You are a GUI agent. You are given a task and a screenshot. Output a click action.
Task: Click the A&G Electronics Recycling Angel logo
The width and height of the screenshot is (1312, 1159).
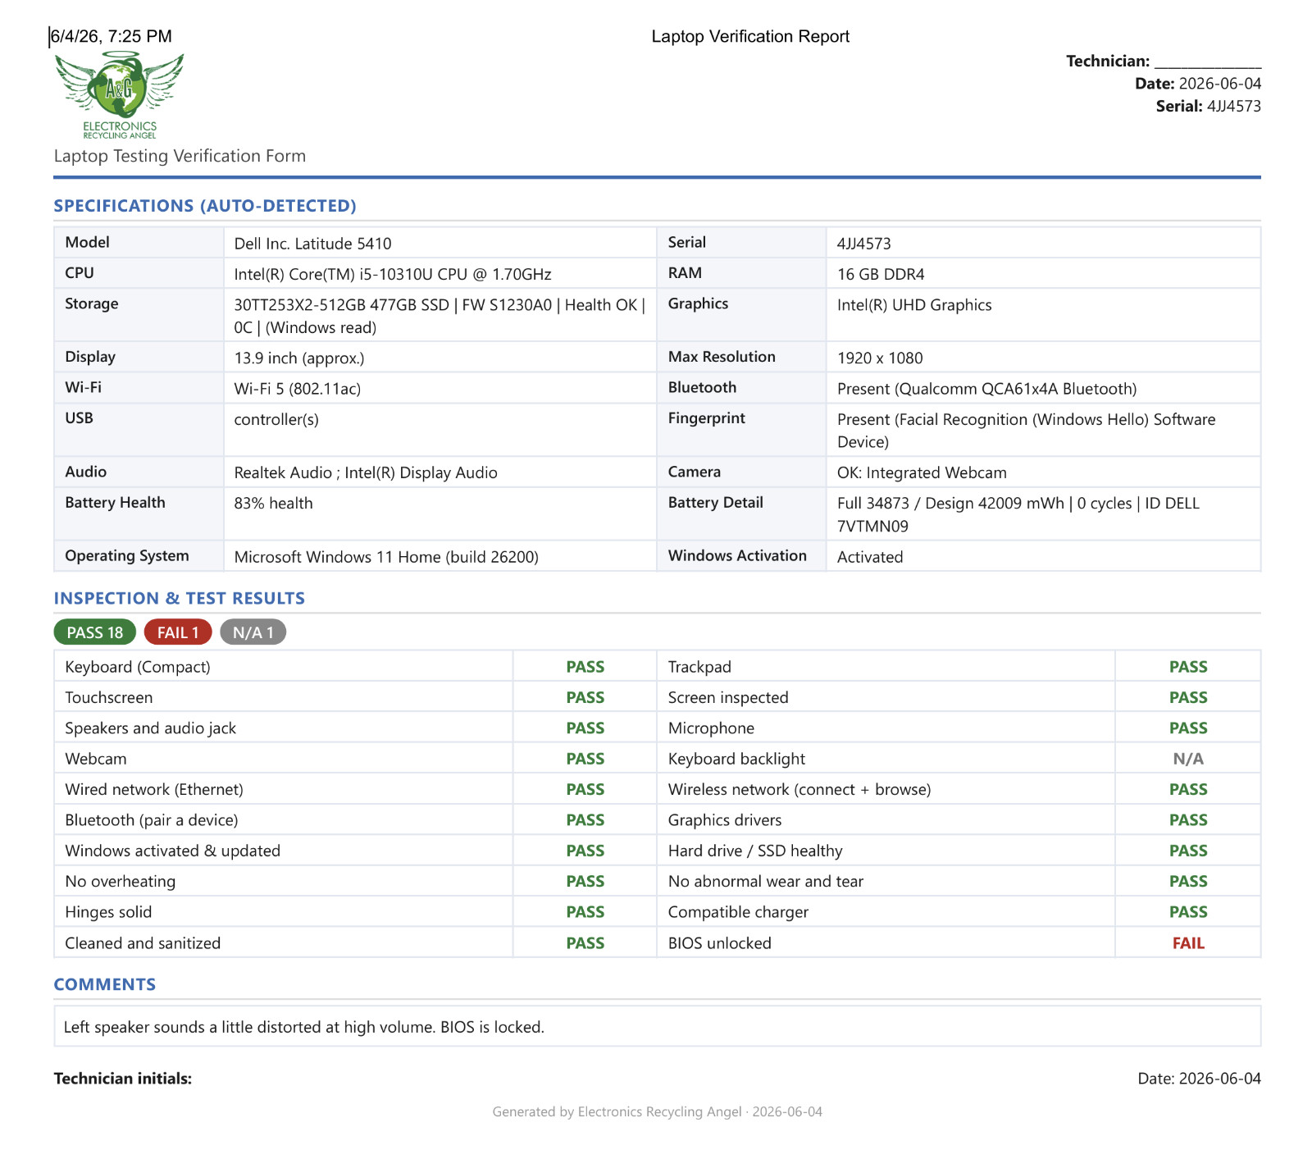[120, 95]
